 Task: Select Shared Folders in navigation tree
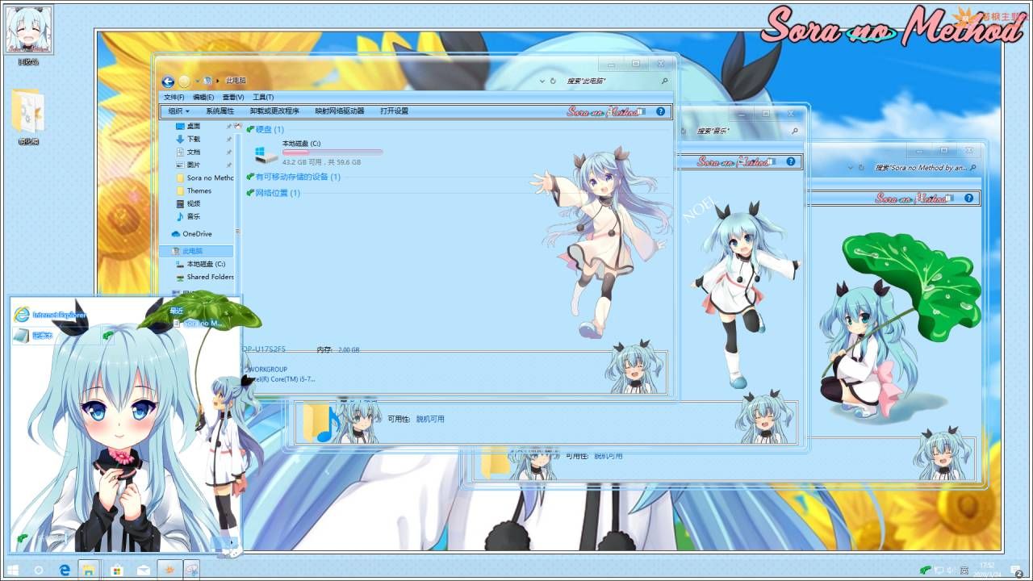click(x=205, y=277)
